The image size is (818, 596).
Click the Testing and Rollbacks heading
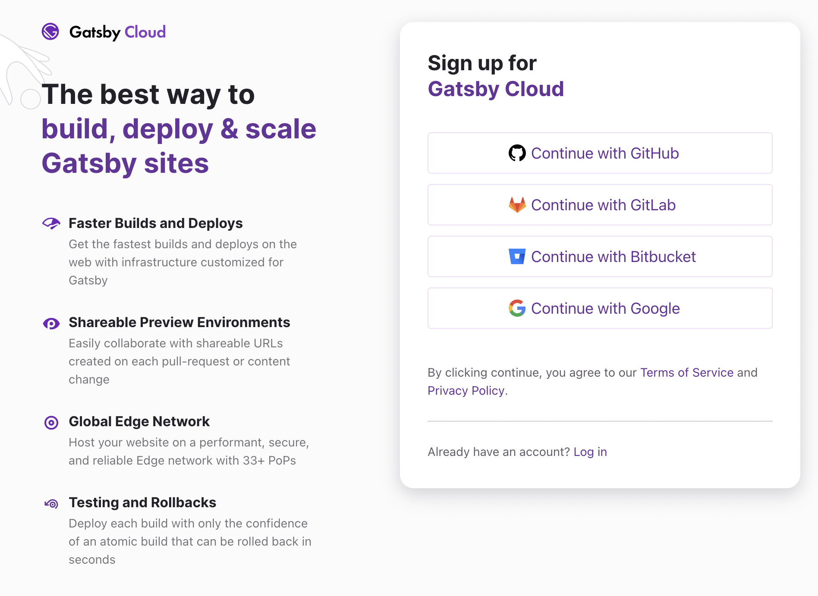point(142,502)
